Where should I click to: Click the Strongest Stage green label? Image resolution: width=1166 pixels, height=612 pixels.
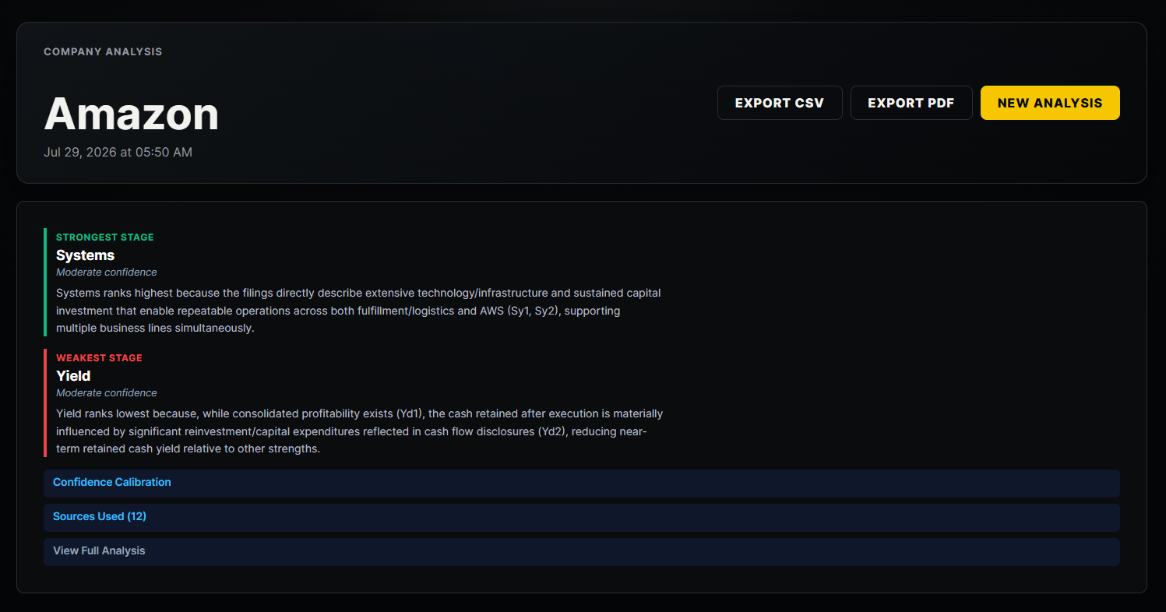point(105,237)
